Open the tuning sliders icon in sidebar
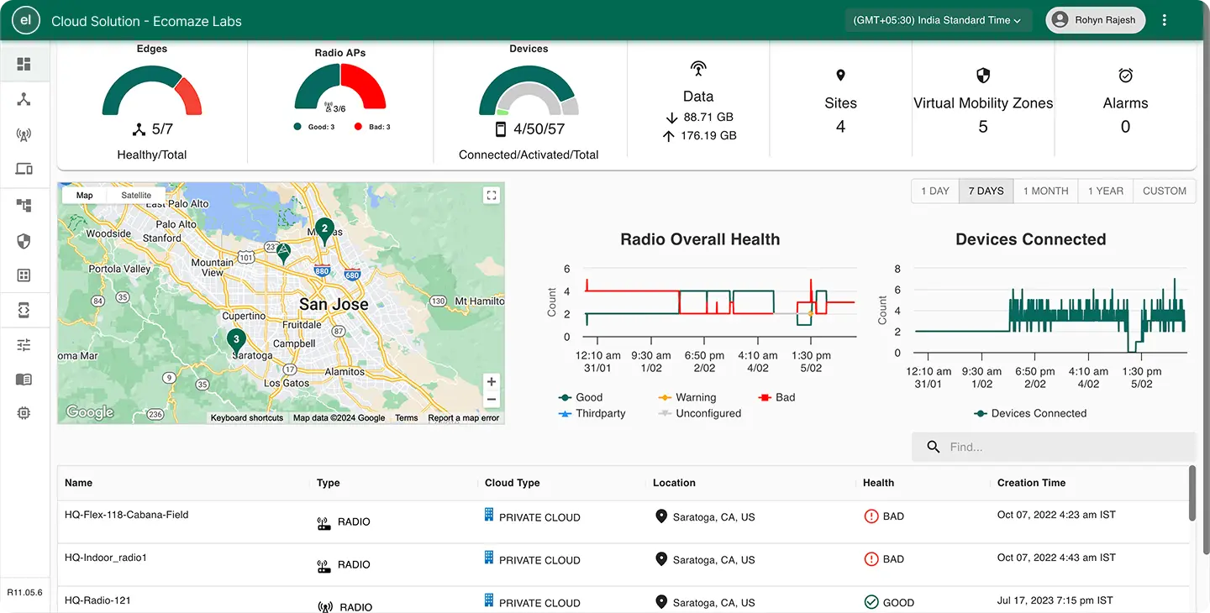Viewport: 1210px width, 613px height. (x=24, y=344)
